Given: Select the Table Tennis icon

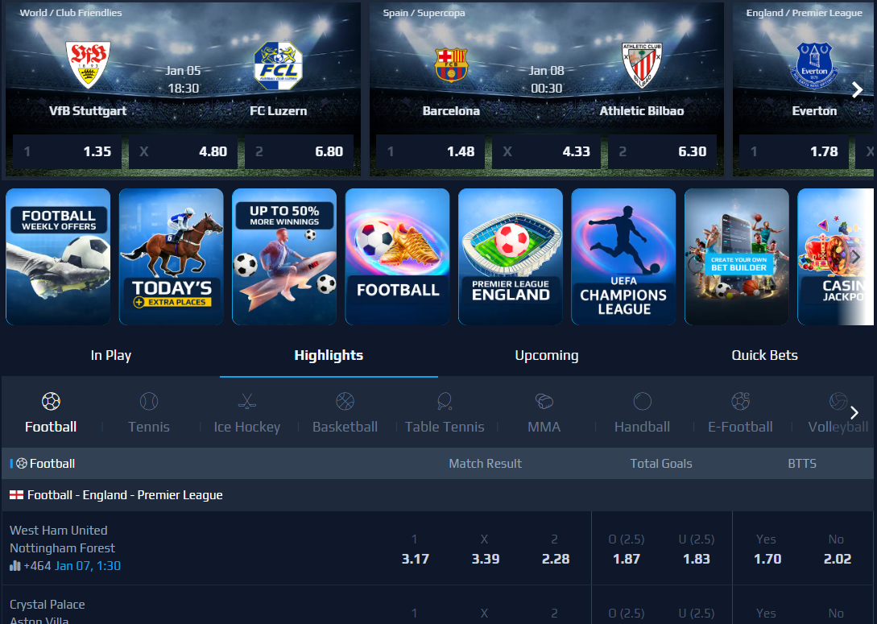Looking at the screenshot, I should point(445,401).
